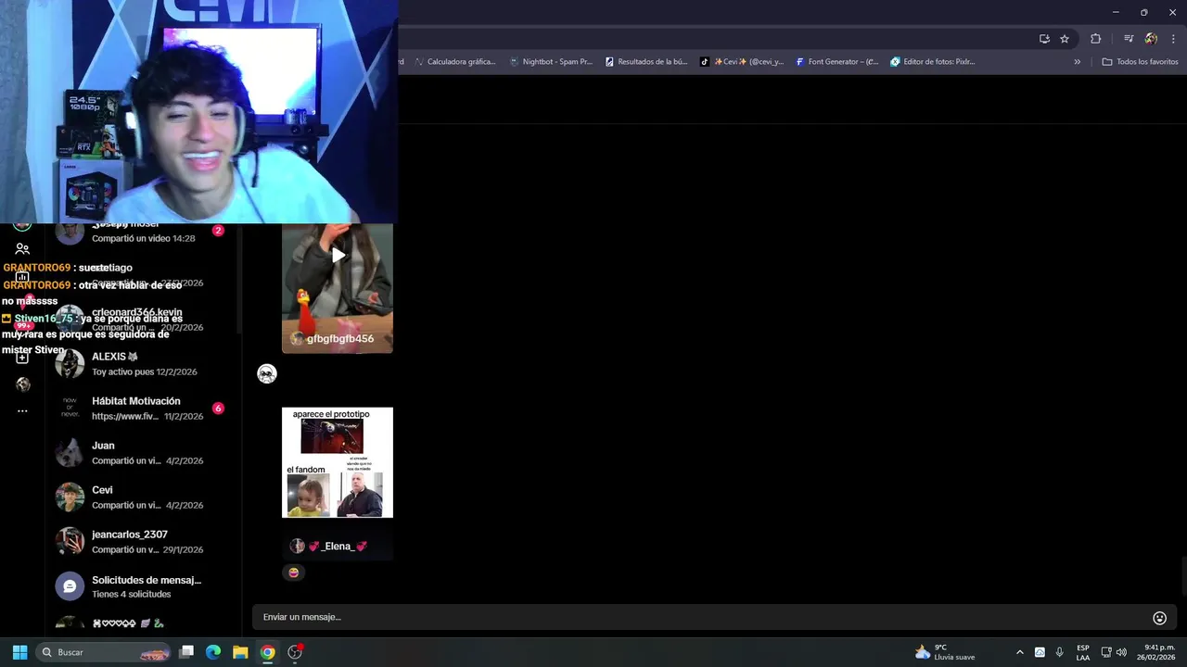Click the upload plus icon in sidebar
Viewport: 1187px width, 667px height.
[22, 357]
